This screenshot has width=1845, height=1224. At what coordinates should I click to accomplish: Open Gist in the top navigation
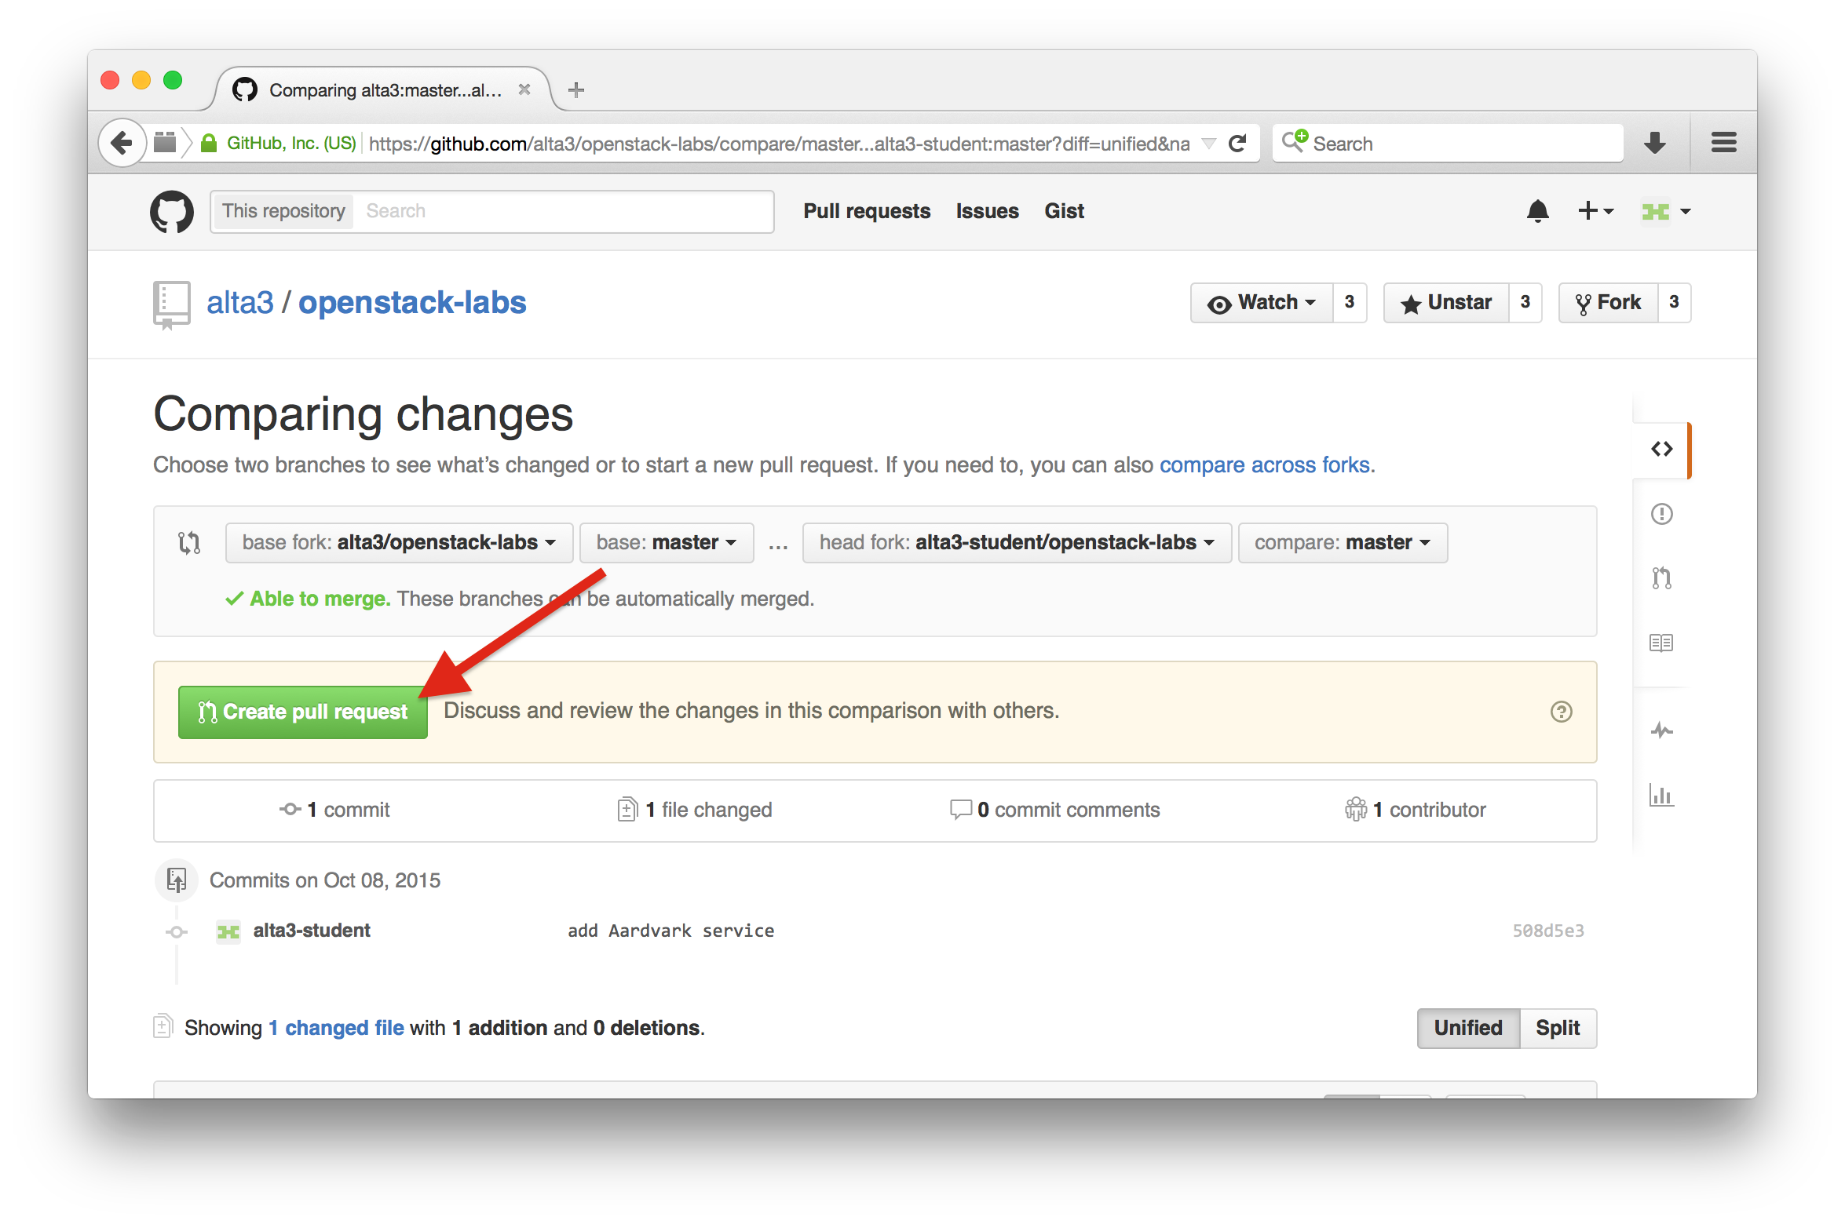[x=1064, y=211]
